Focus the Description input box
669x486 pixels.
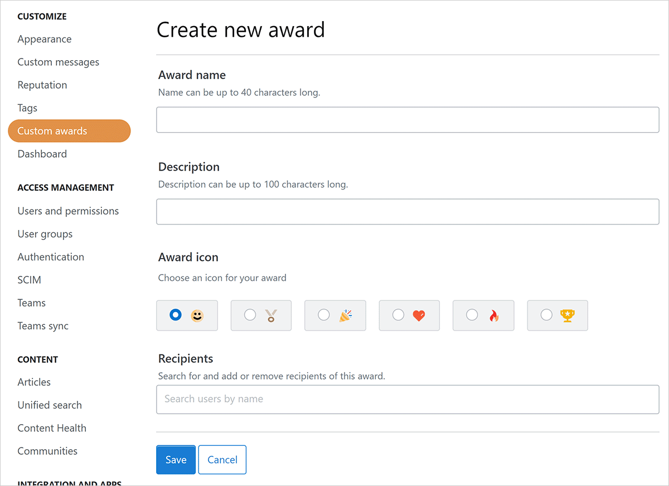(408, 212)
